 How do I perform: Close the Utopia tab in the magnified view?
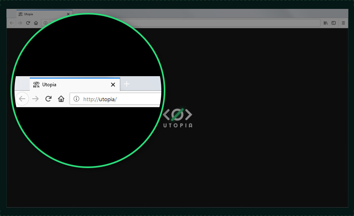point(113,85)
